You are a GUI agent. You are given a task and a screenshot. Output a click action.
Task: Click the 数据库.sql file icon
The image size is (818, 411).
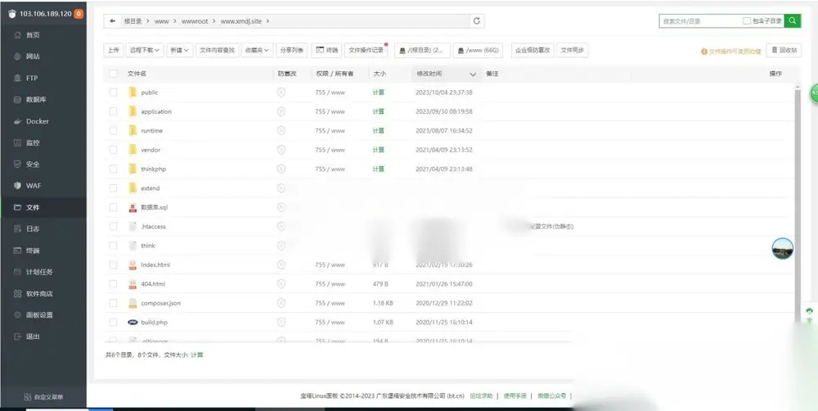pos(133,207)
